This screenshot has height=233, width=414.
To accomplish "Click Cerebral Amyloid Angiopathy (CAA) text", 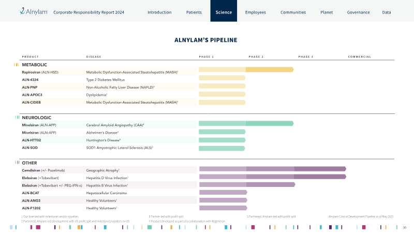I will point(115,125).
